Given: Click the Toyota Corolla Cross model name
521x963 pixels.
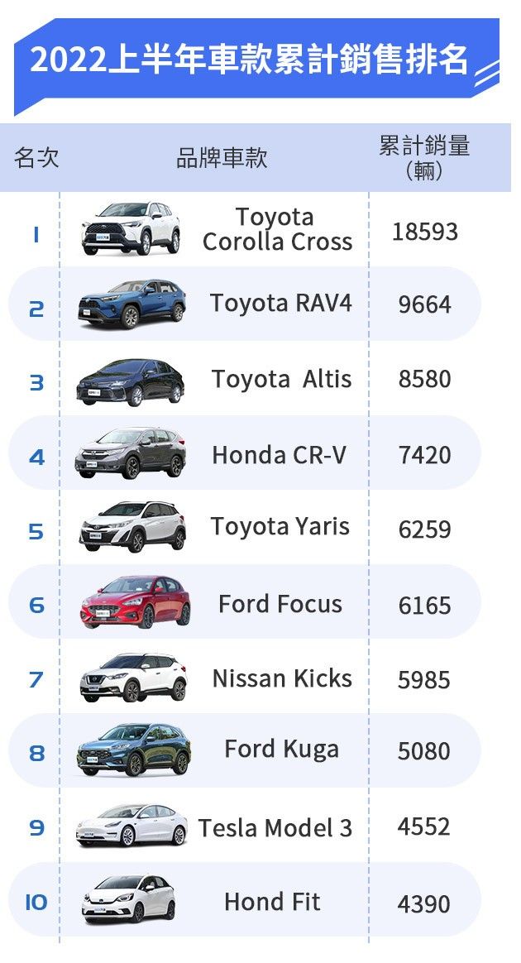Looking at the screenshot, I should 276,229.
